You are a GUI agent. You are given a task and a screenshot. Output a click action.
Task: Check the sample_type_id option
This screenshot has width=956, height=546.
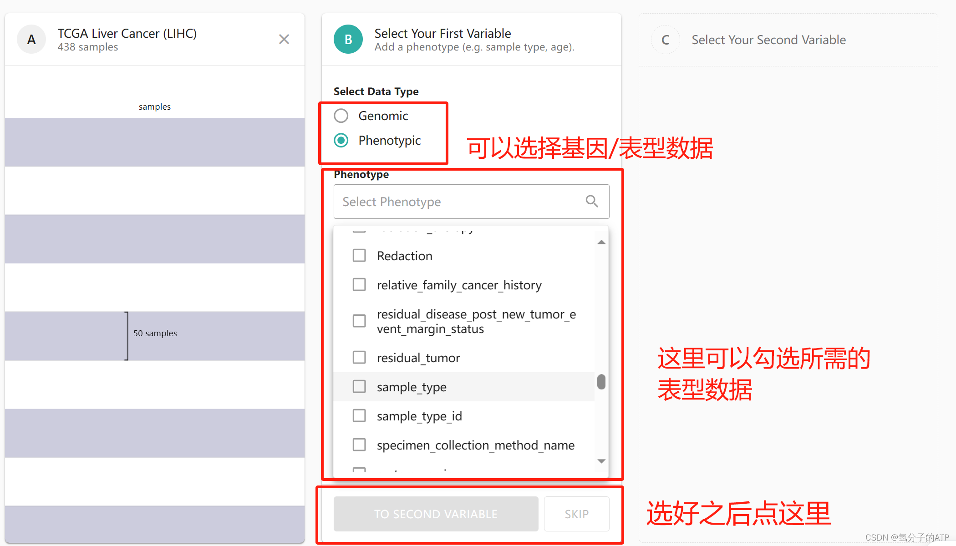(359, 416)
